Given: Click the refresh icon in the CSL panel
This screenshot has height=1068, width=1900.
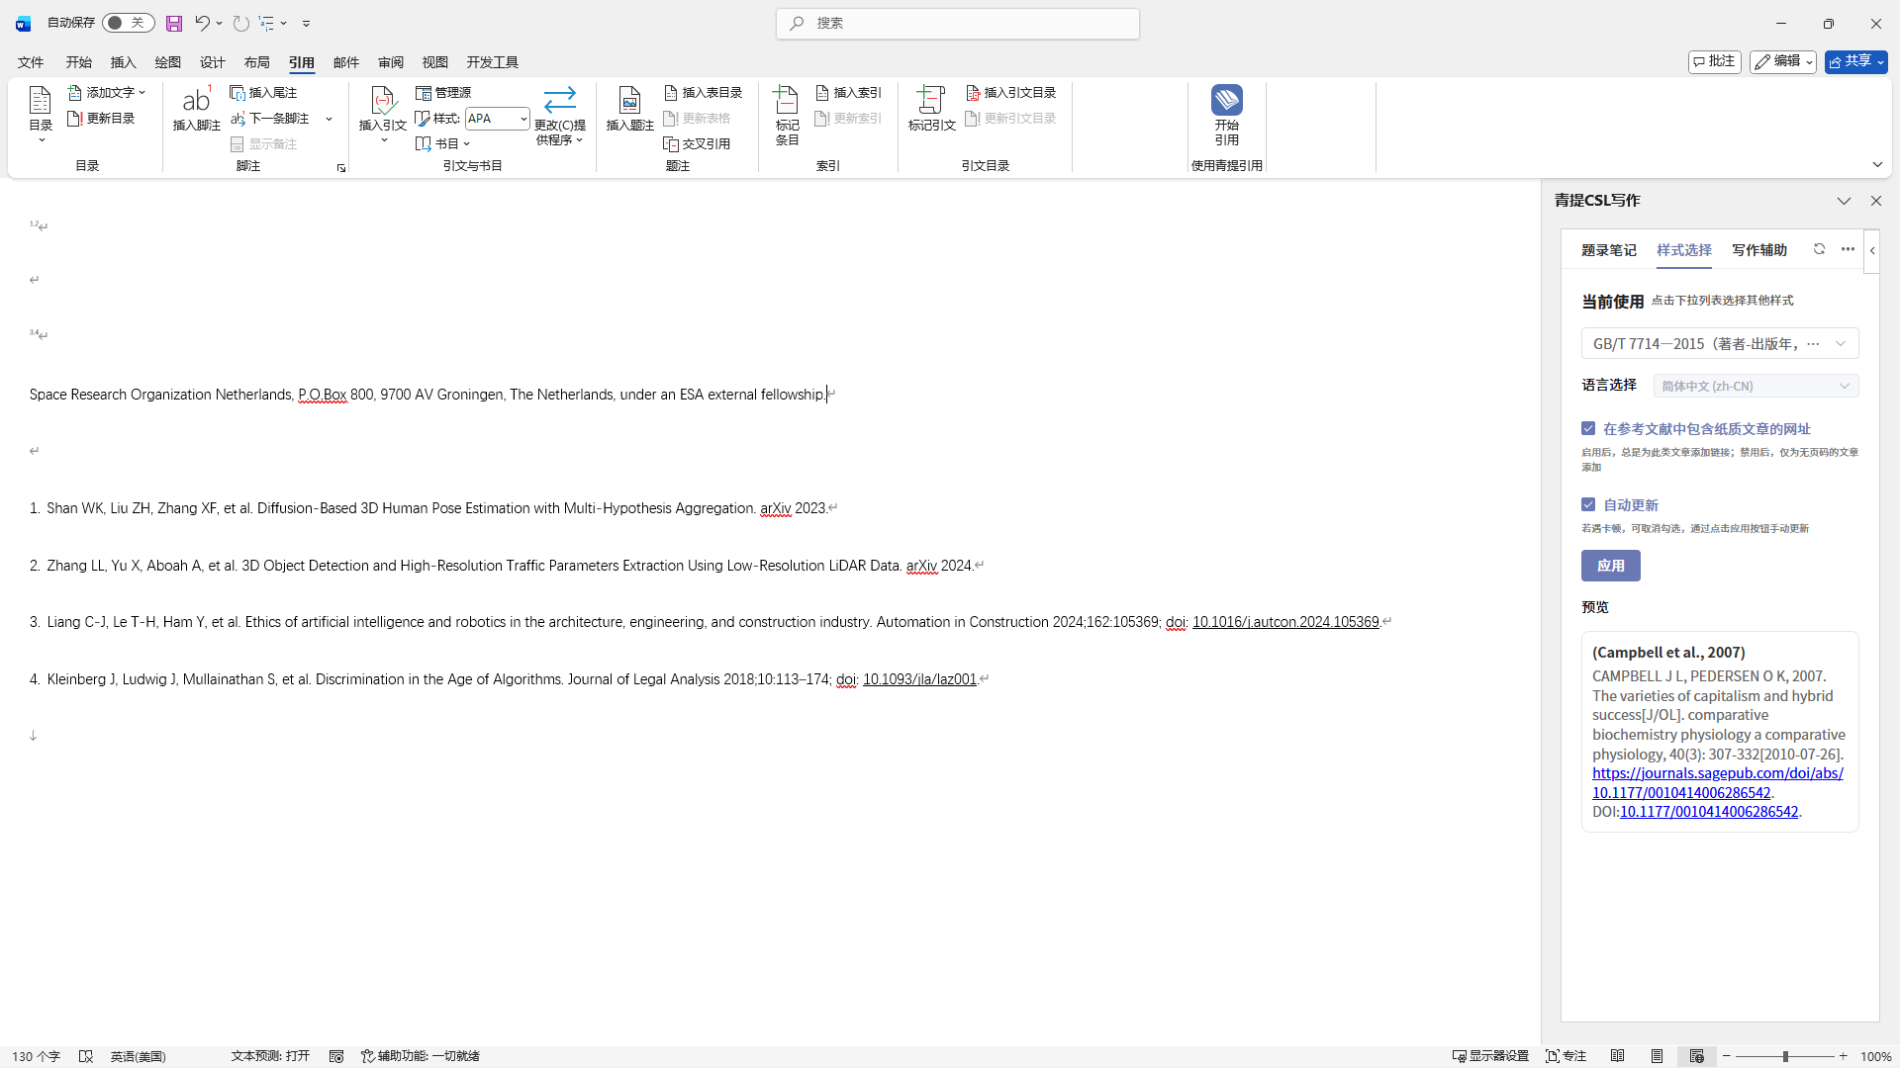Looking at the screenshot, I should click(1819, 249).
